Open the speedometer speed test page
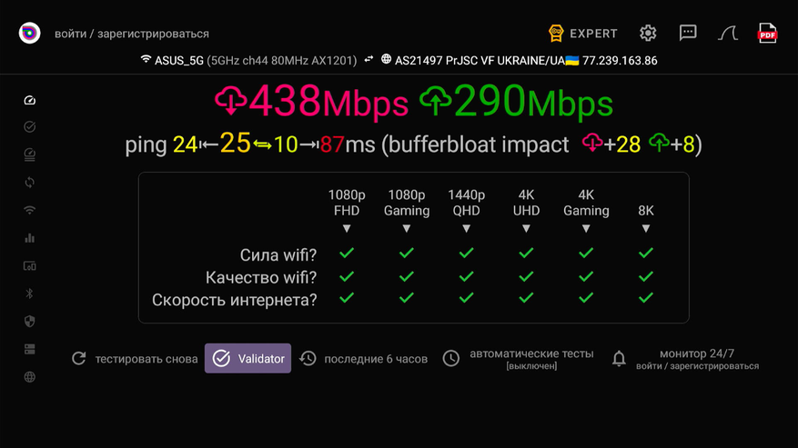Screen dimensions: 798x448 tap(29, 100)
